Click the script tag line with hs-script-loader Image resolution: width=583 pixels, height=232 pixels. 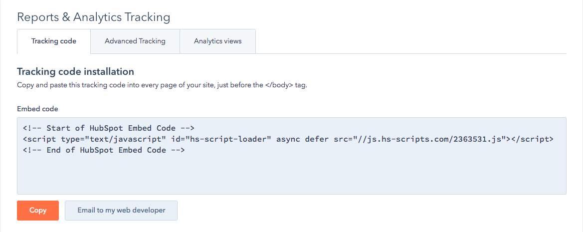(288, 139)
